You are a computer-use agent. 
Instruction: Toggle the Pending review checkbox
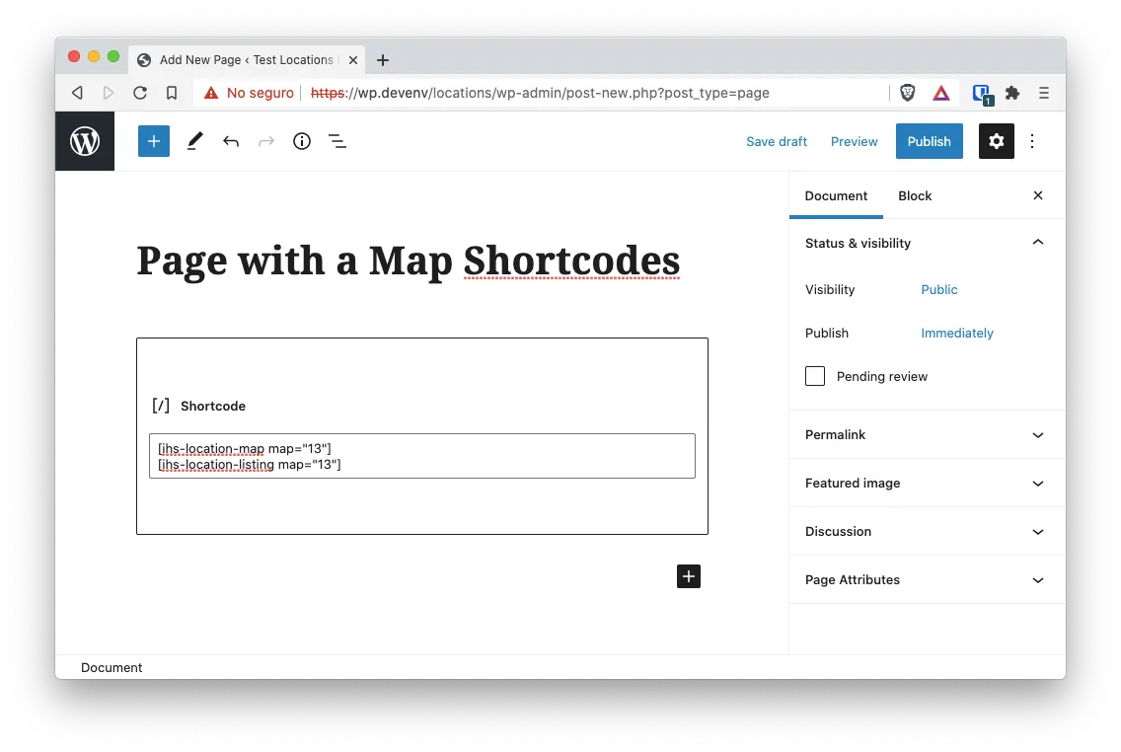pyautogui.click(x=815, y=376)
